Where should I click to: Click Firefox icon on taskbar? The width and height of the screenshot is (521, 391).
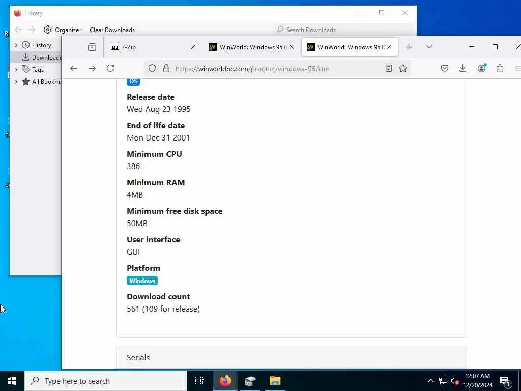point(225,381)
